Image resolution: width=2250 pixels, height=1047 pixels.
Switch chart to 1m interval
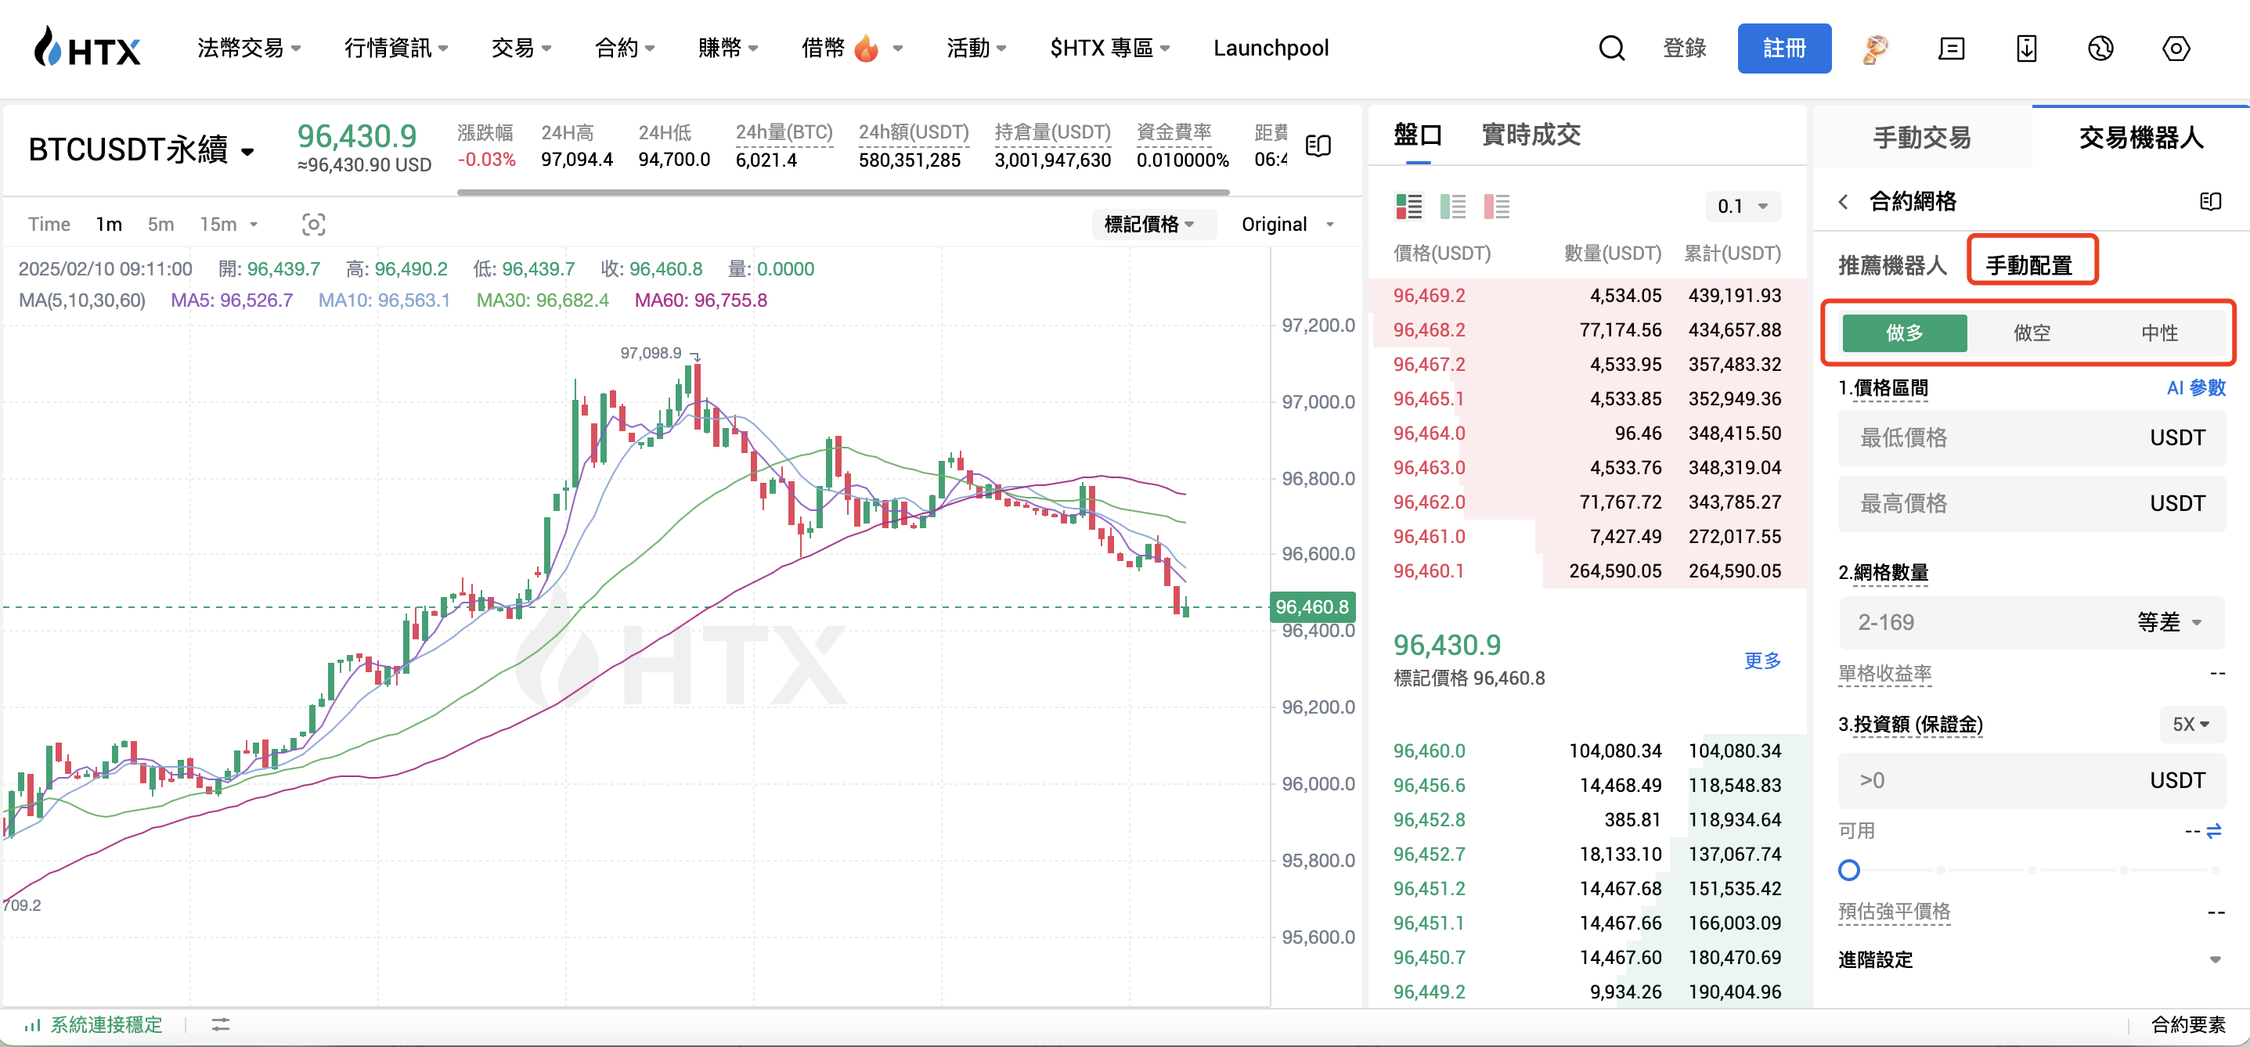coord(108,225)
